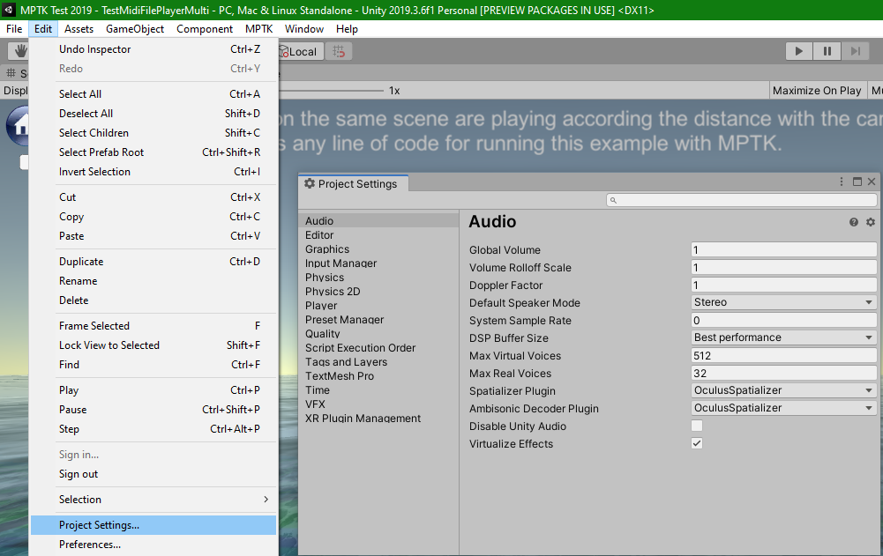Maximize the Project Settings window
Image resolution: width=883 pixels, height=556 pixels.
857,182
